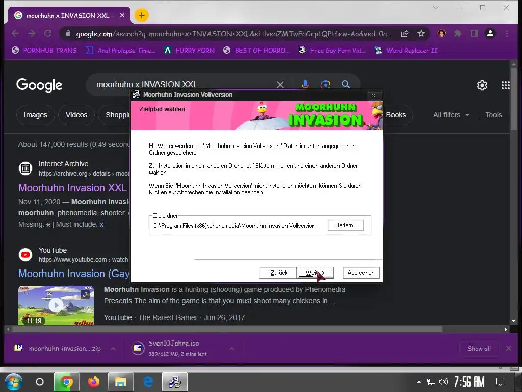
Task: Show hidden system tray icons
Action: [419, 382]
